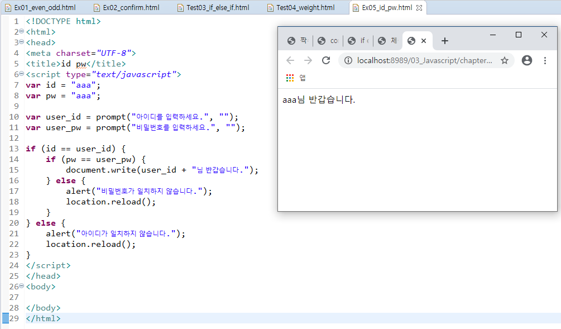Click the '} else {' on line 20
This screenshot has height=329, width=561.
pyautogui.click(x=46, y=223)
